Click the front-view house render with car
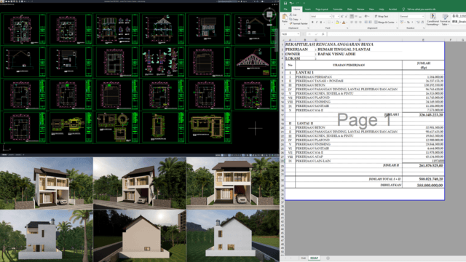The width and height of the screenshot is (466, 262). tap(233, 183)
